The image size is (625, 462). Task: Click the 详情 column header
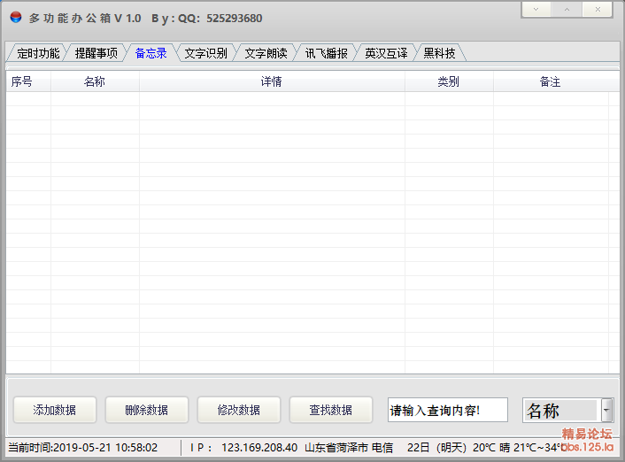pyautogui.click(x=272, y=81)
